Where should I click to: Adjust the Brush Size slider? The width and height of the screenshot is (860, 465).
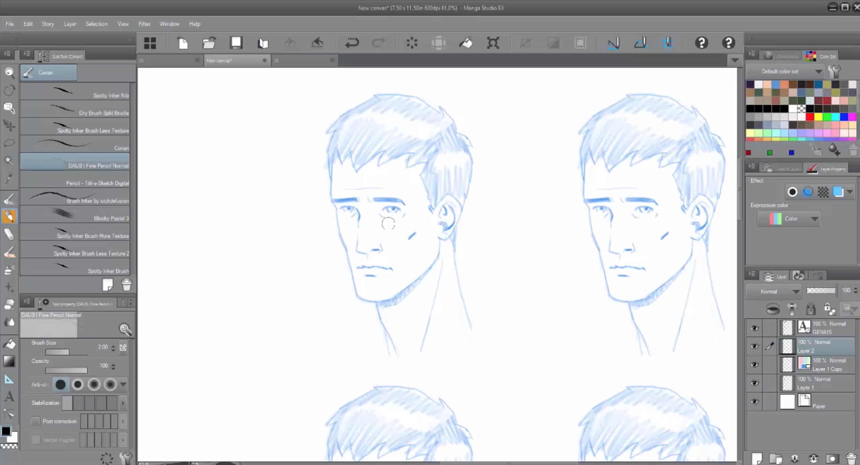(66, 352)
